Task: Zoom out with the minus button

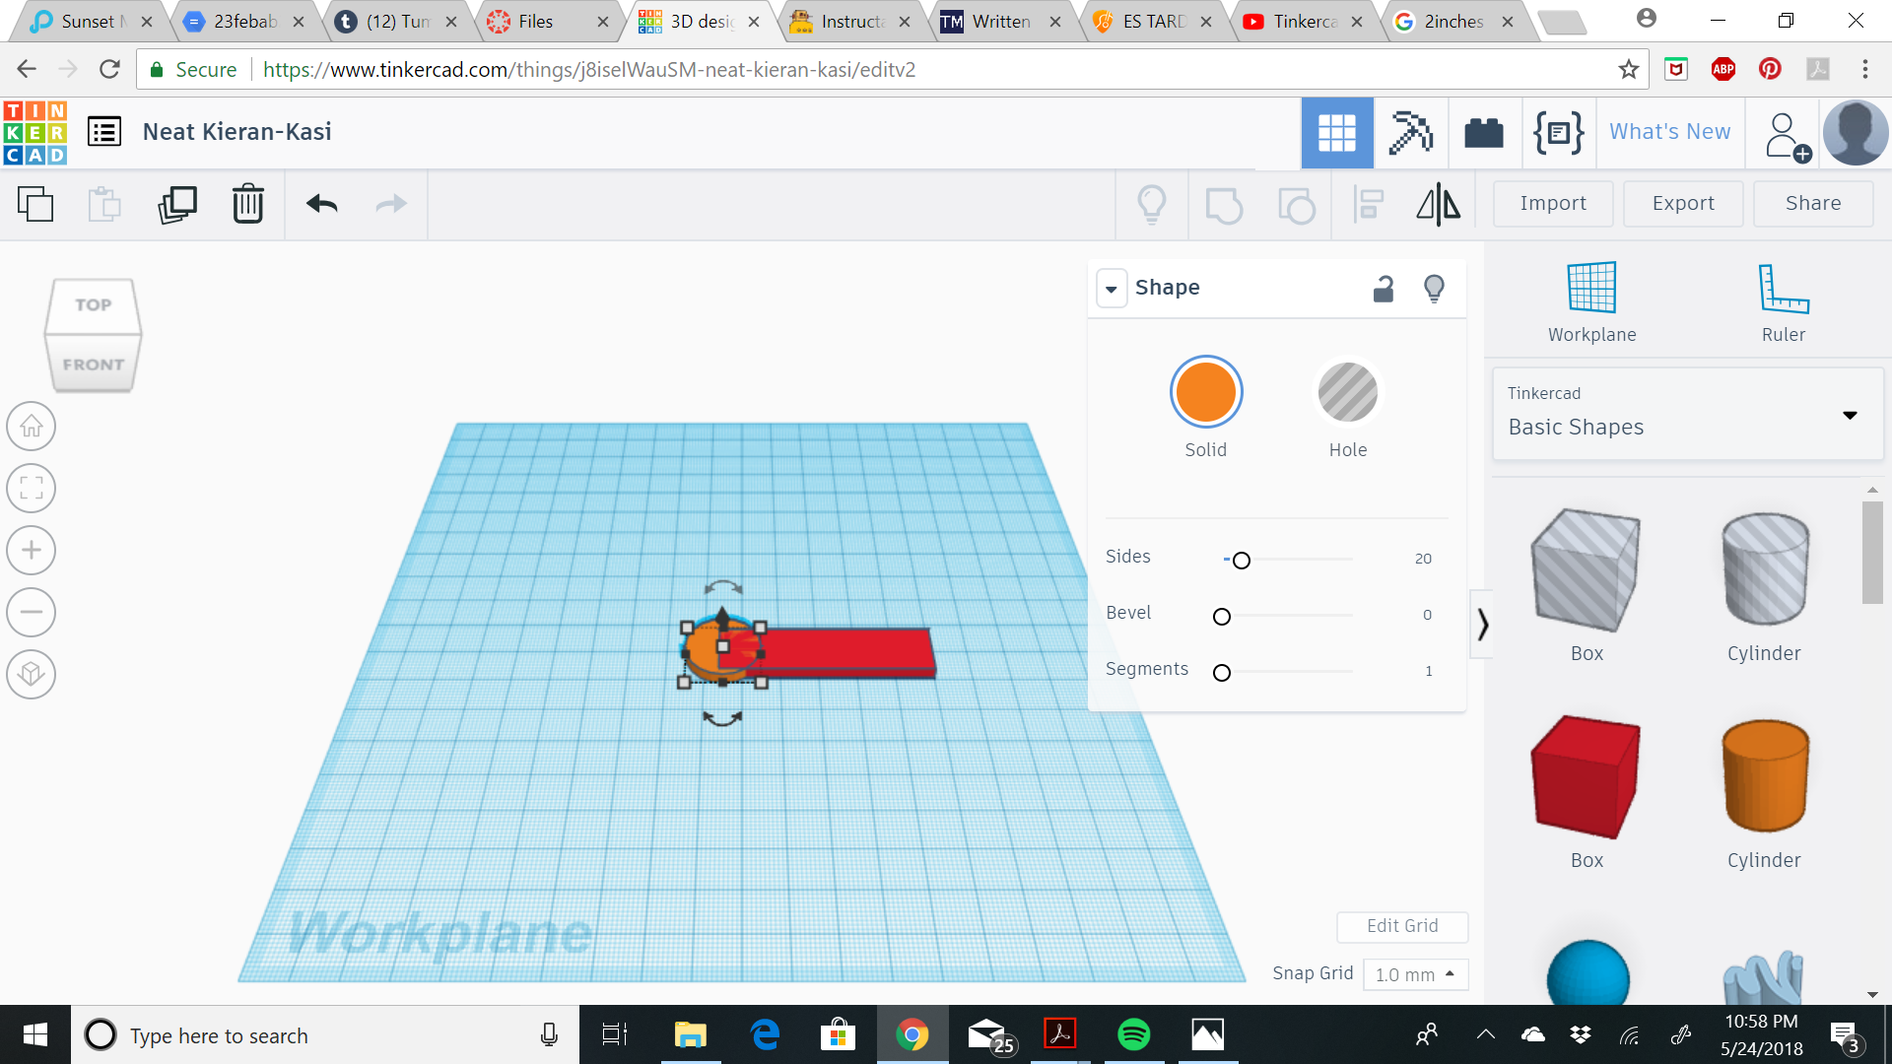Action: pos(32,612)
